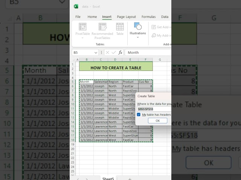Open the Data tab

[165, 16]
